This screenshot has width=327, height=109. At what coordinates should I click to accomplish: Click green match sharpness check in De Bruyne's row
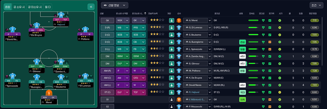pyautogui.click(x=270, y=78)
